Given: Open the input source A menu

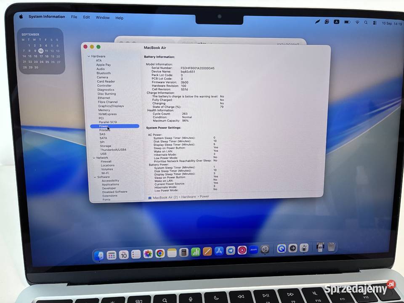Looking at the screenshot, I should coord(337,22).
